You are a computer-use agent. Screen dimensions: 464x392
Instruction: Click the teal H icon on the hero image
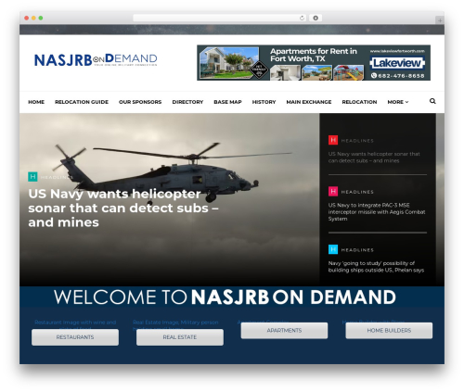32,176
